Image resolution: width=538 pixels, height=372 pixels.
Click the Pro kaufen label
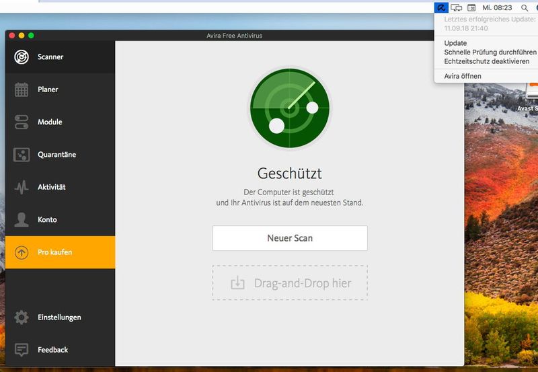pyautogui.click(x=55, y=252)
